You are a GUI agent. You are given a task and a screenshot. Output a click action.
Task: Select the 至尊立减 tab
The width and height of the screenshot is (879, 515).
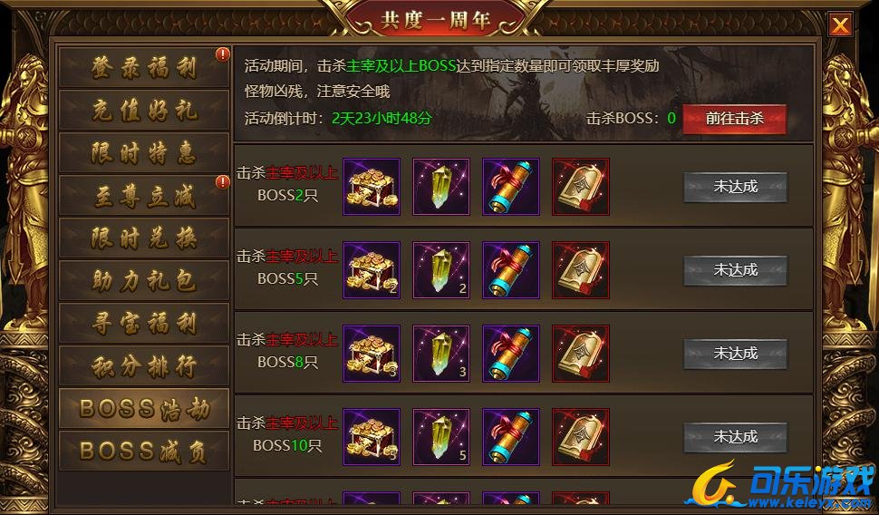tap(144, 196)
